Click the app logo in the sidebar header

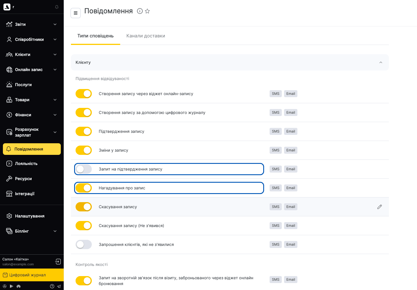point(7,7)
